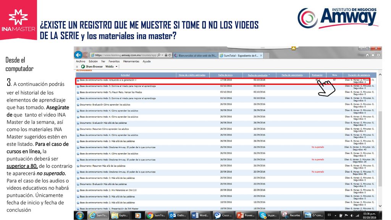Viewport: 391px width, 220px height.
Task: Sort by Horas de crédito estimadas header
Action: tap(192, 75)
